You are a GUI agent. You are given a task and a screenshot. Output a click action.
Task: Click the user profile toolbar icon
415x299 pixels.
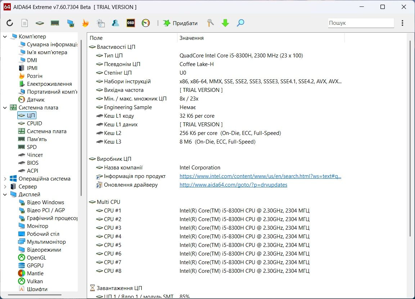click(116, 23)
